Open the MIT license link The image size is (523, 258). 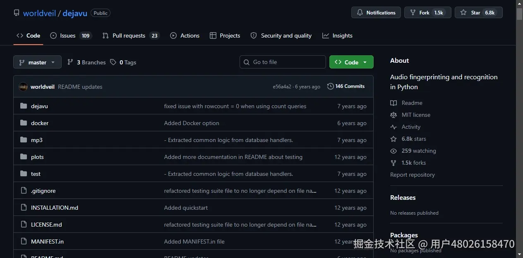click(x=410, y=115)
